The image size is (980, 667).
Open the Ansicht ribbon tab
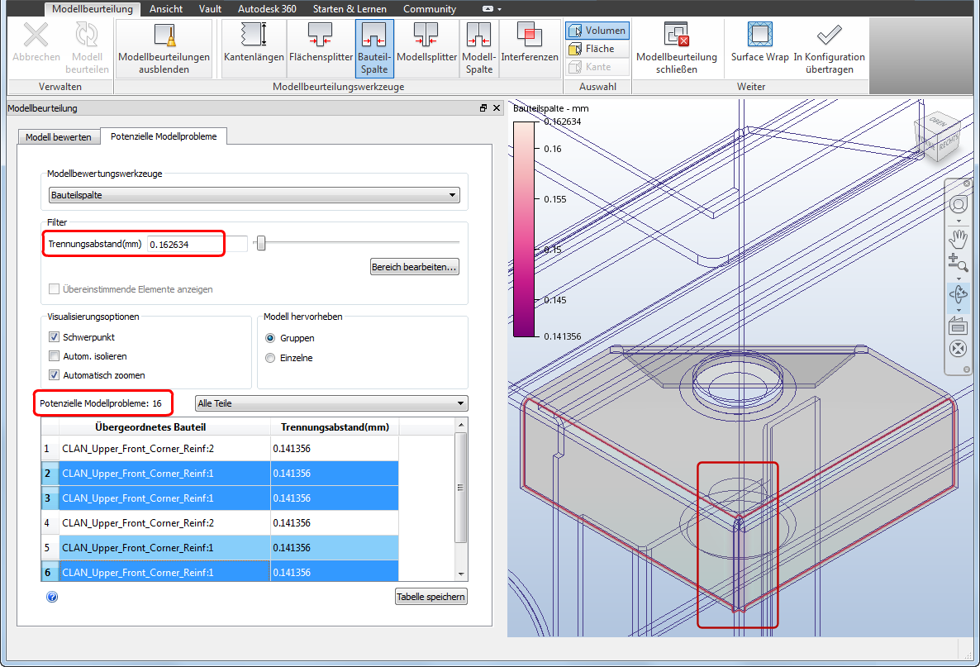click(166, 9)
